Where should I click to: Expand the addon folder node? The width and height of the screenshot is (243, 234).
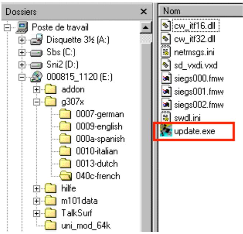(37, 90)
